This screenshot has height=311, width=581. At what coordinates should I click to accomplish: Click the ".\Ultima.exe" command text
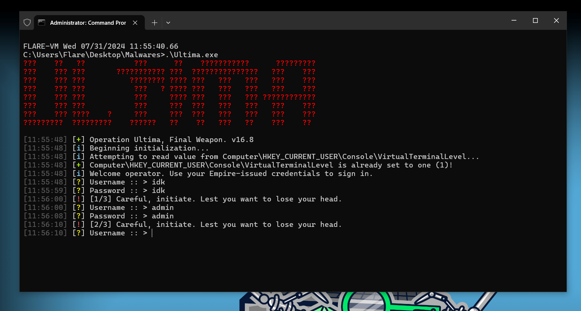[x=192, y=55]
